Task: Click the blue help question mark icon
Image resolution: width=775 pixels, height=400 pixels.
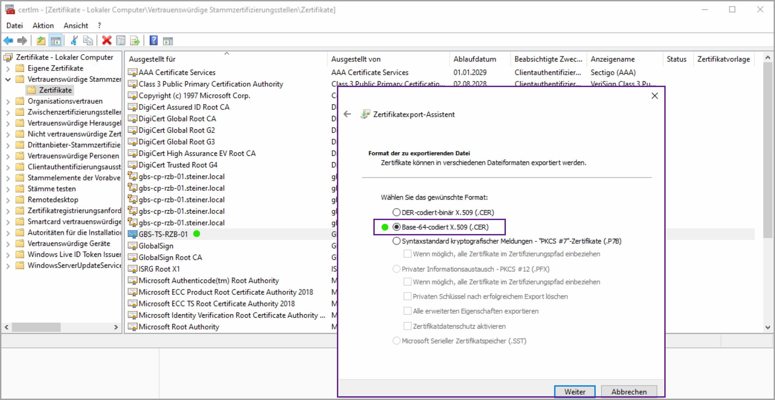Action: tap(154, 41)
